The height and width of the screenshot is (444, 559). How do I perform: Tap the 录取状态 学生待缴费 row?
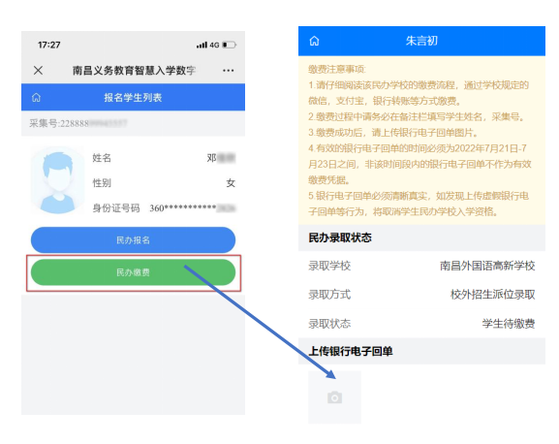421,324
